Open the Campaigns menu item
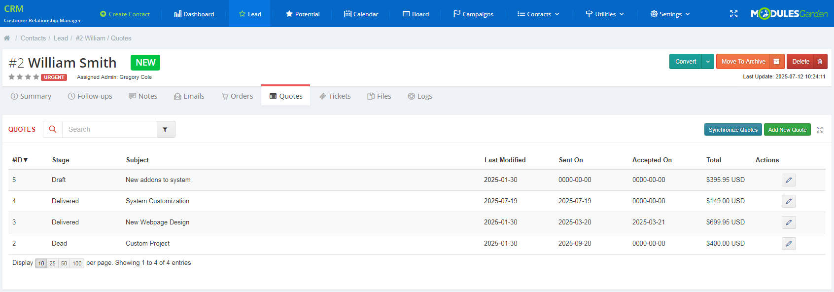The height and width of the screenshot is (292, 834). 473,14
